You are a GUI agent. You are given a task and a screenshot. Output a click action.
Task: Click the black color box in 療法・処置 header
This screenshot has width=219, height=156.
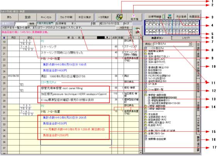click(x=101, y=38)
